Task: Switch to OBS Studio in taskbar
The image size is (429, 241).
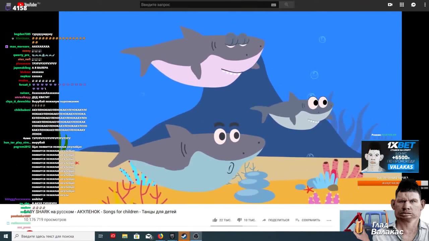Action: coord(196,236)
